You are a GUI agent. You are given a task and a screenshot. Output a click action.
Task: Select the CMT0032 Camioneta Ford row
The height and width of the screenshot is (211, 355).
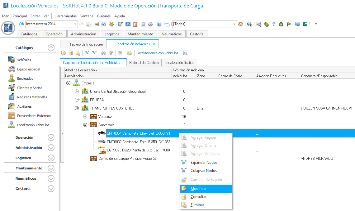point(139,142)
